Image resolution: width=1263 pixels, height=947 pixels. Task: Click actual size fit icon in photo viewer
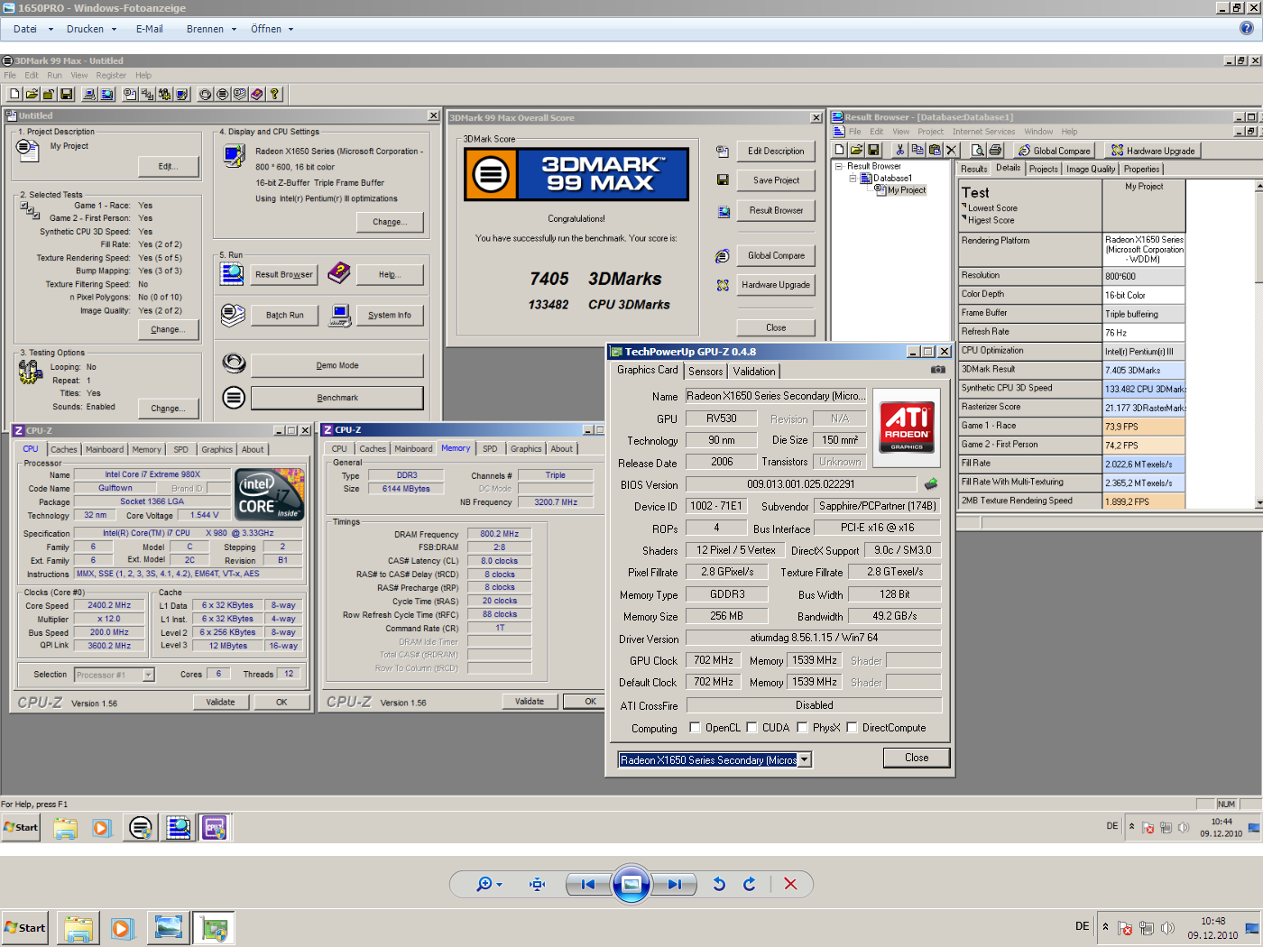[538, 884]
